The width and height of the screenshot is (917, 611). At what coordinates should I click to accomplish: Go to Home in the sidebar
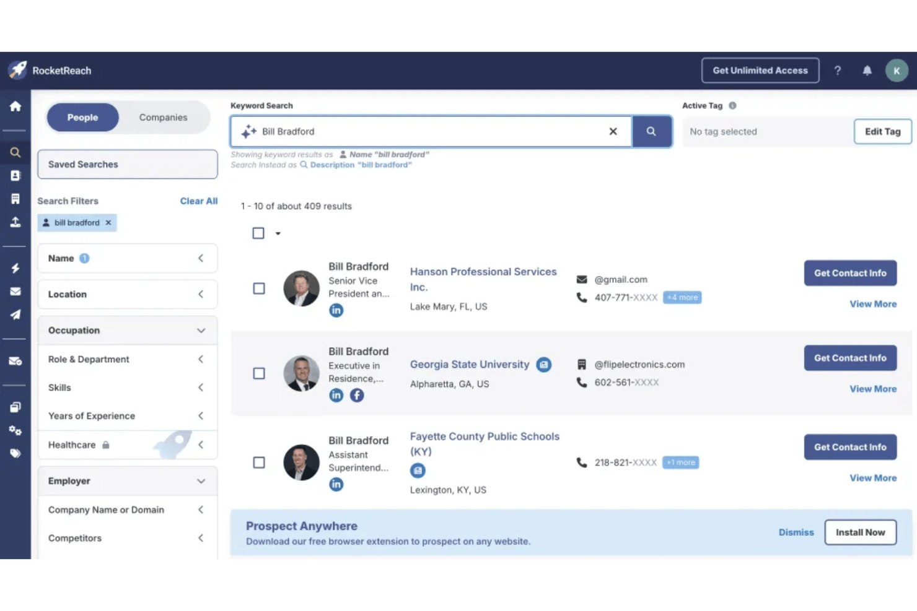click(15, 106)
